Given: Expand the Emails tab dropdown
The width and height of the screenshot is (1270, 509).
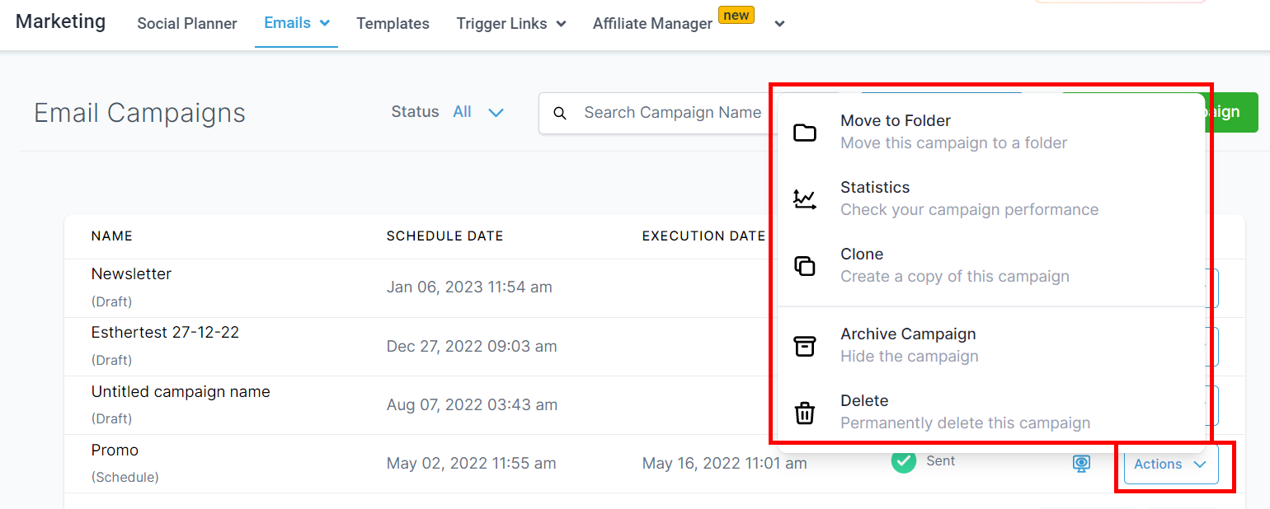Looking at the screenshot, I should 325,23.
